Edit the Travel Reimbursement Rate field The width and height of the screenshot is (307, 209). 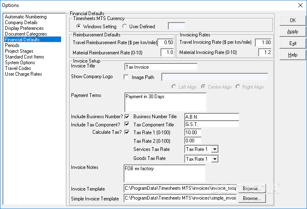[x=166, y=43]
